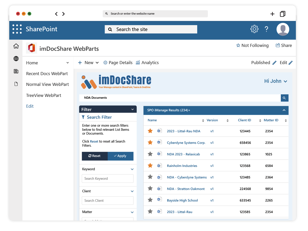
Task: Expand the Home navigation chevron
Action: click(x=68, y=63)
